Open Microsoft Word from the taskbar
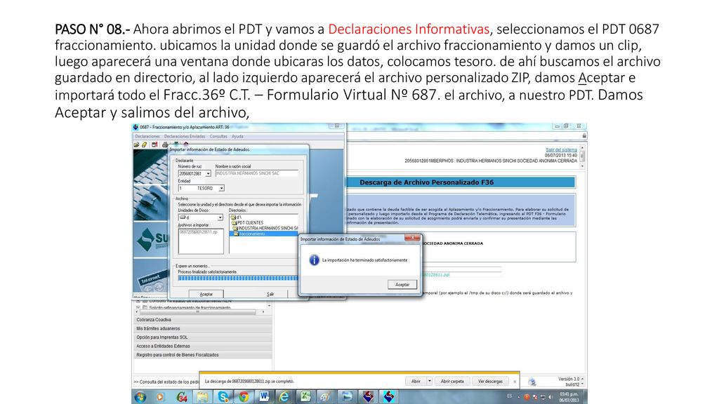 pyautogui.click(x=264, y=397)
